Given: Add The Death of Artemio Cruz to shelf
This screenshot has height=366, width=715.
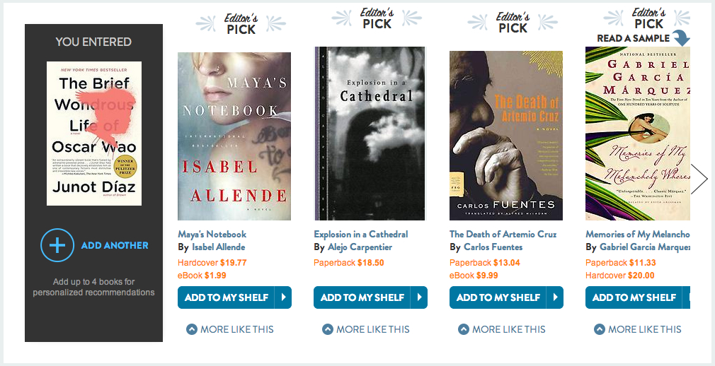Looking at the screenshot, I should point(498,297).
